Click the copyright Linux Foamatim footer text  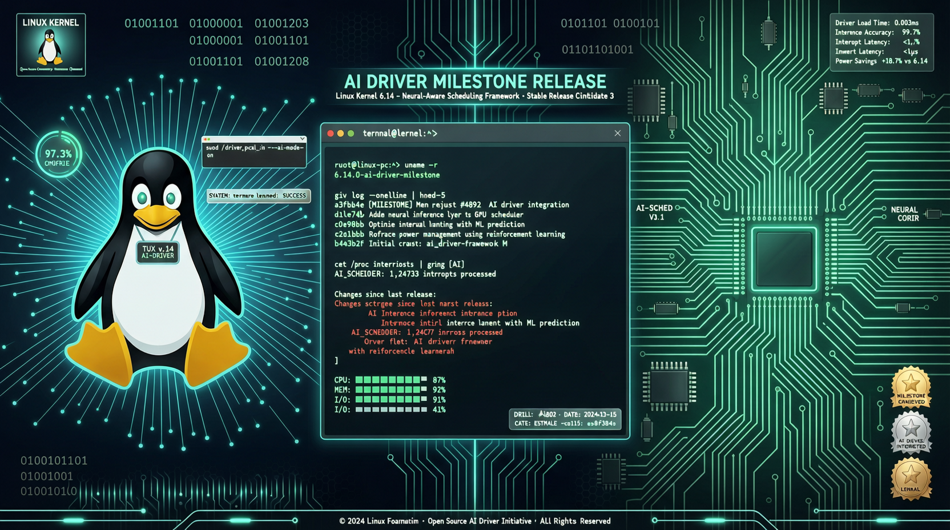click(379, 521)
